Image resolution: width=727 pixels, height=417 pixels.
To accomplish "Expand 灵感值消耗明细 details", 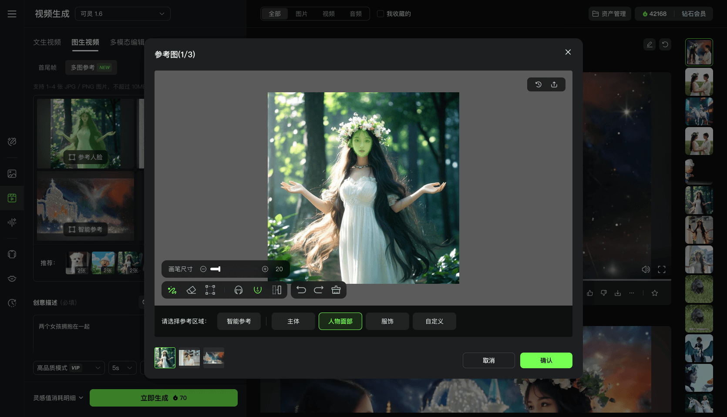I will (58, 398).
